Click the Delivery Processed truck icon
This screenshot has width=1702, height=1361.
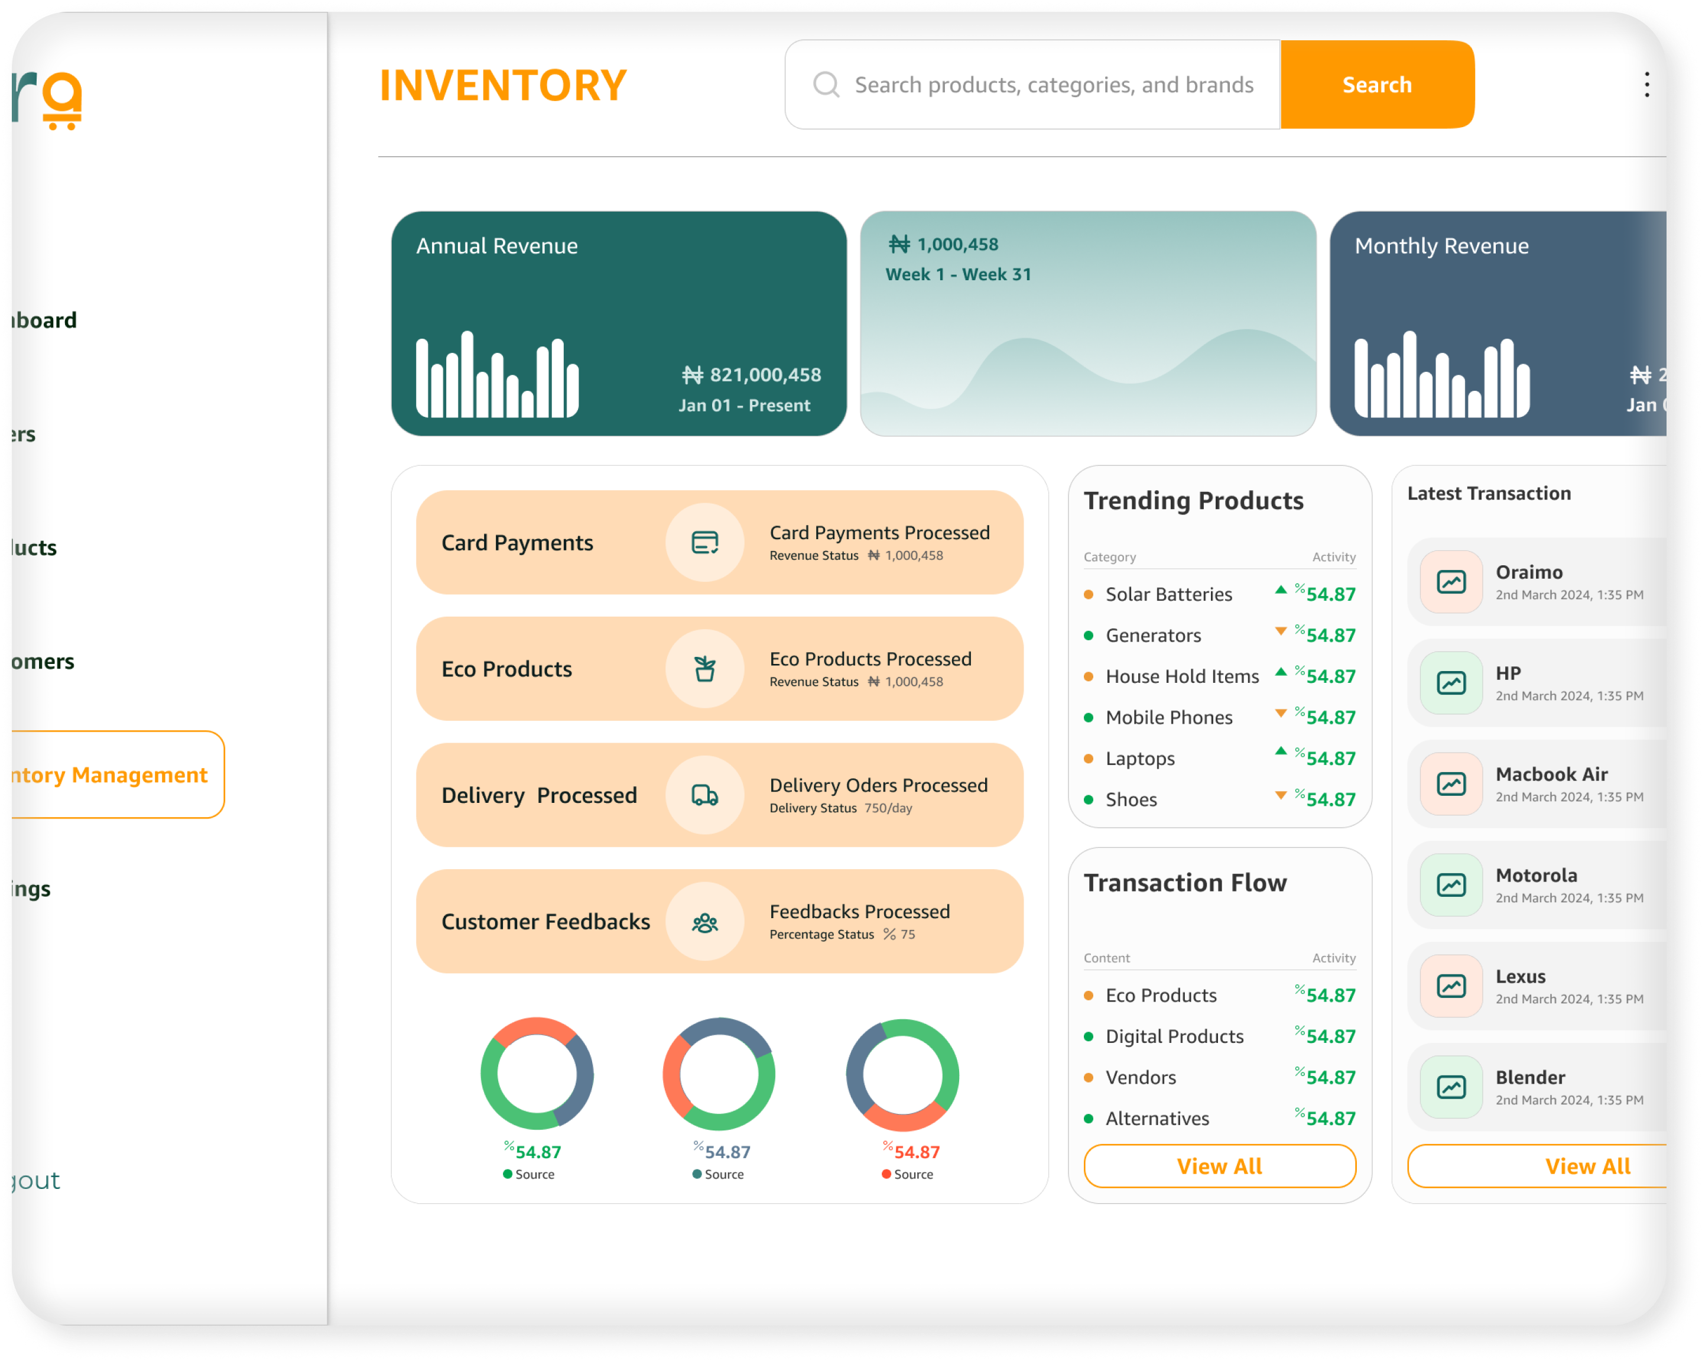(704, 795)
